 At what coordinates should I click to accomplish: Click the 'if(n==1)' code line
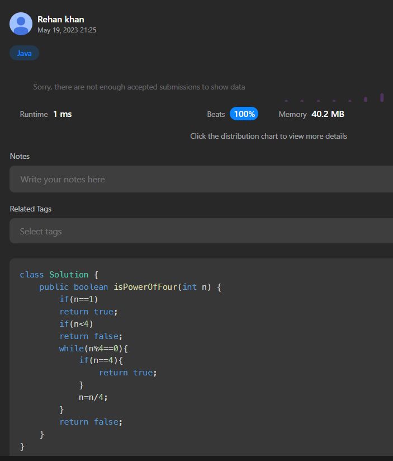[79, 299]
